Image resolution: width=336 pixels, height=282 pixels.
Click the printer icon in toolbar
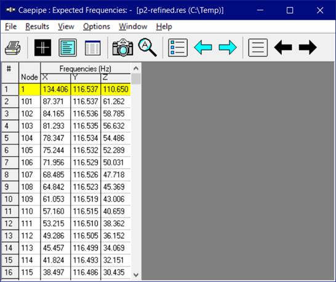[x=13, y=48]
